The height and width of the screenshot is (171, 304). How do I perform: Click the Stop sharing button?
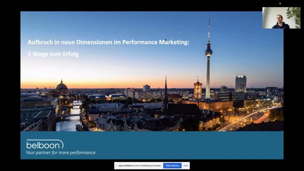172,166
